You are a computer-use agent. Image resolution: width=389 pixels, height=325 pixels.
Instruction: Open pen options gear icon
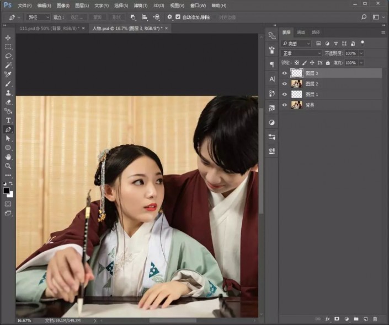169,17
